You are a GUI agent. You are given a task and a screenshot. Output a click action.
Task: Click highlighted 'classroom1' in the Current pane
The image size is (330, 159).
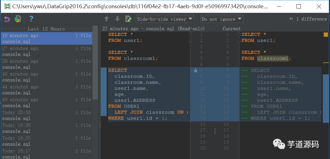coord(273,58)
